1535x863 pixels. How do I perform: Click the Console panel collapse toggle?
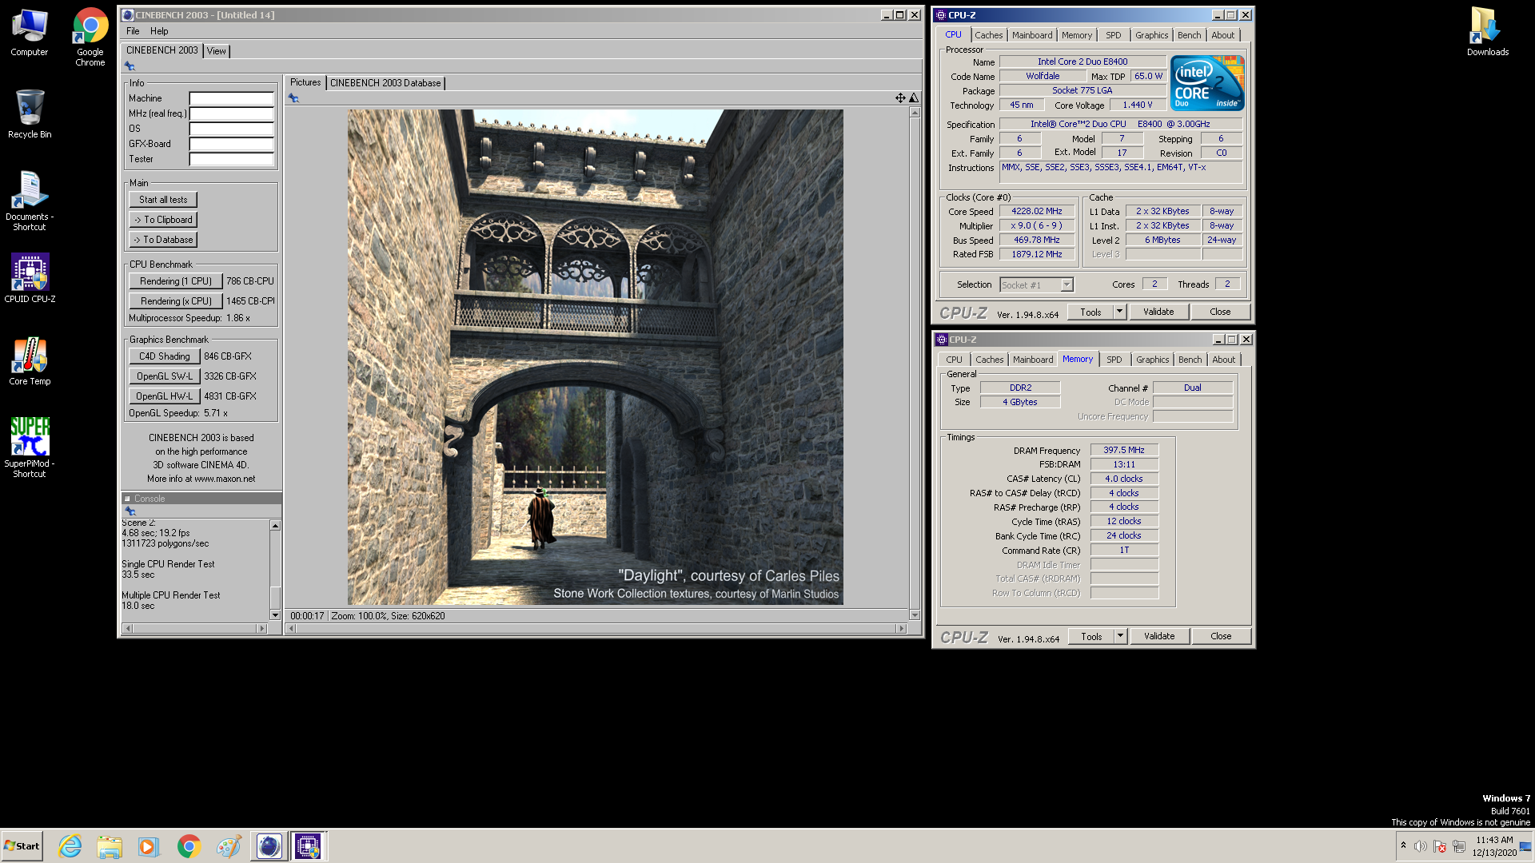coord(127,499)
